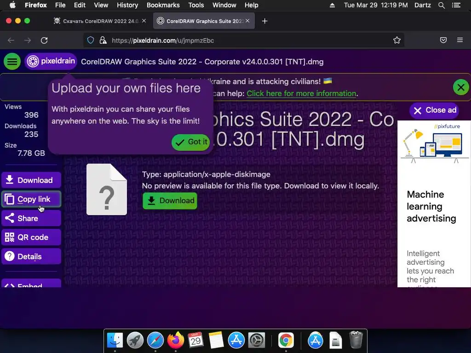Show the QR code for this file
471x353 pixels.
point(31,237)
